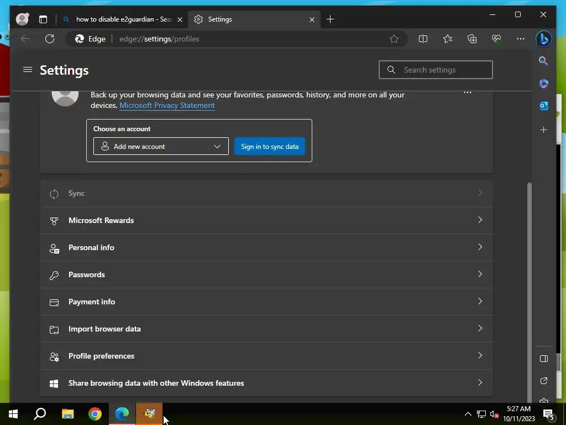This screenshot has height=425, width=566.
Task: Open the Settings and more ellipsis menu
Action: point(521,39)
